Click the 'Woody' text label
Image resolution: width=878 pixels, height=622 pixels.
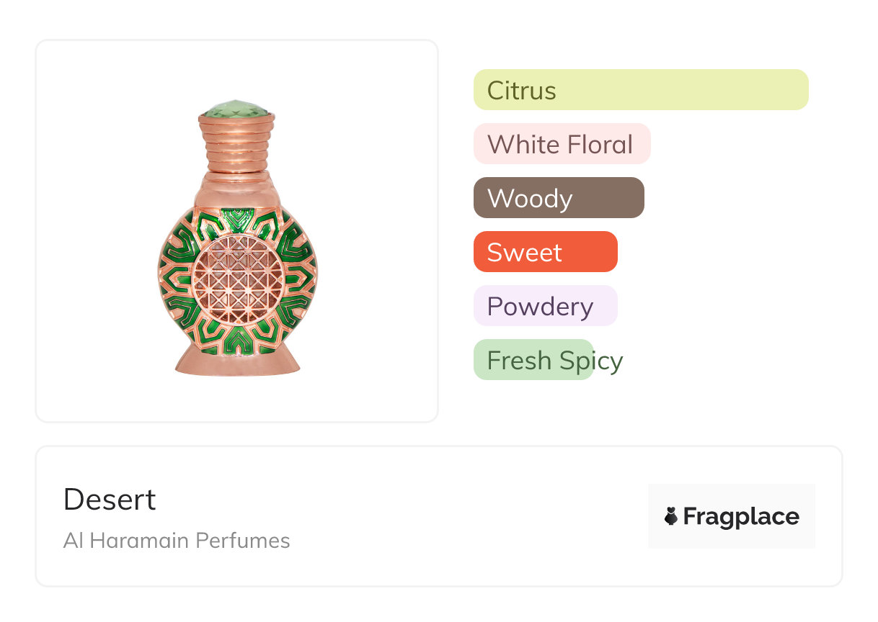(530, 199)
